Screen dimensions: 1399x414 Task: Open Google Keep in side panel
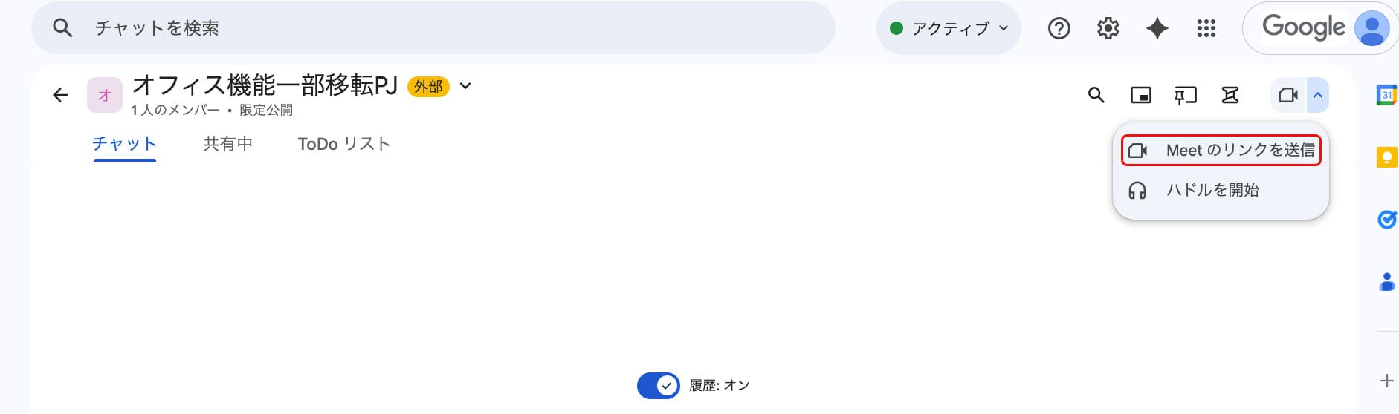(x=1386, y=157)
